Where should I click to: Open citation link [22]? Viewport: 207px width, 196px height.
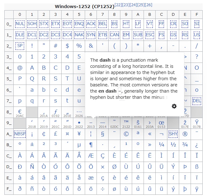coord(119,5)
